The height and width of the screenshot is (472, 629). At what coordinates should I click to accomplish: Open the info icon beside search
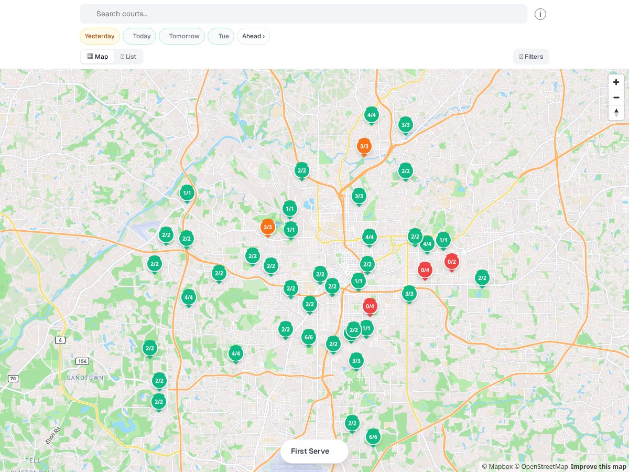pos(540,14)
